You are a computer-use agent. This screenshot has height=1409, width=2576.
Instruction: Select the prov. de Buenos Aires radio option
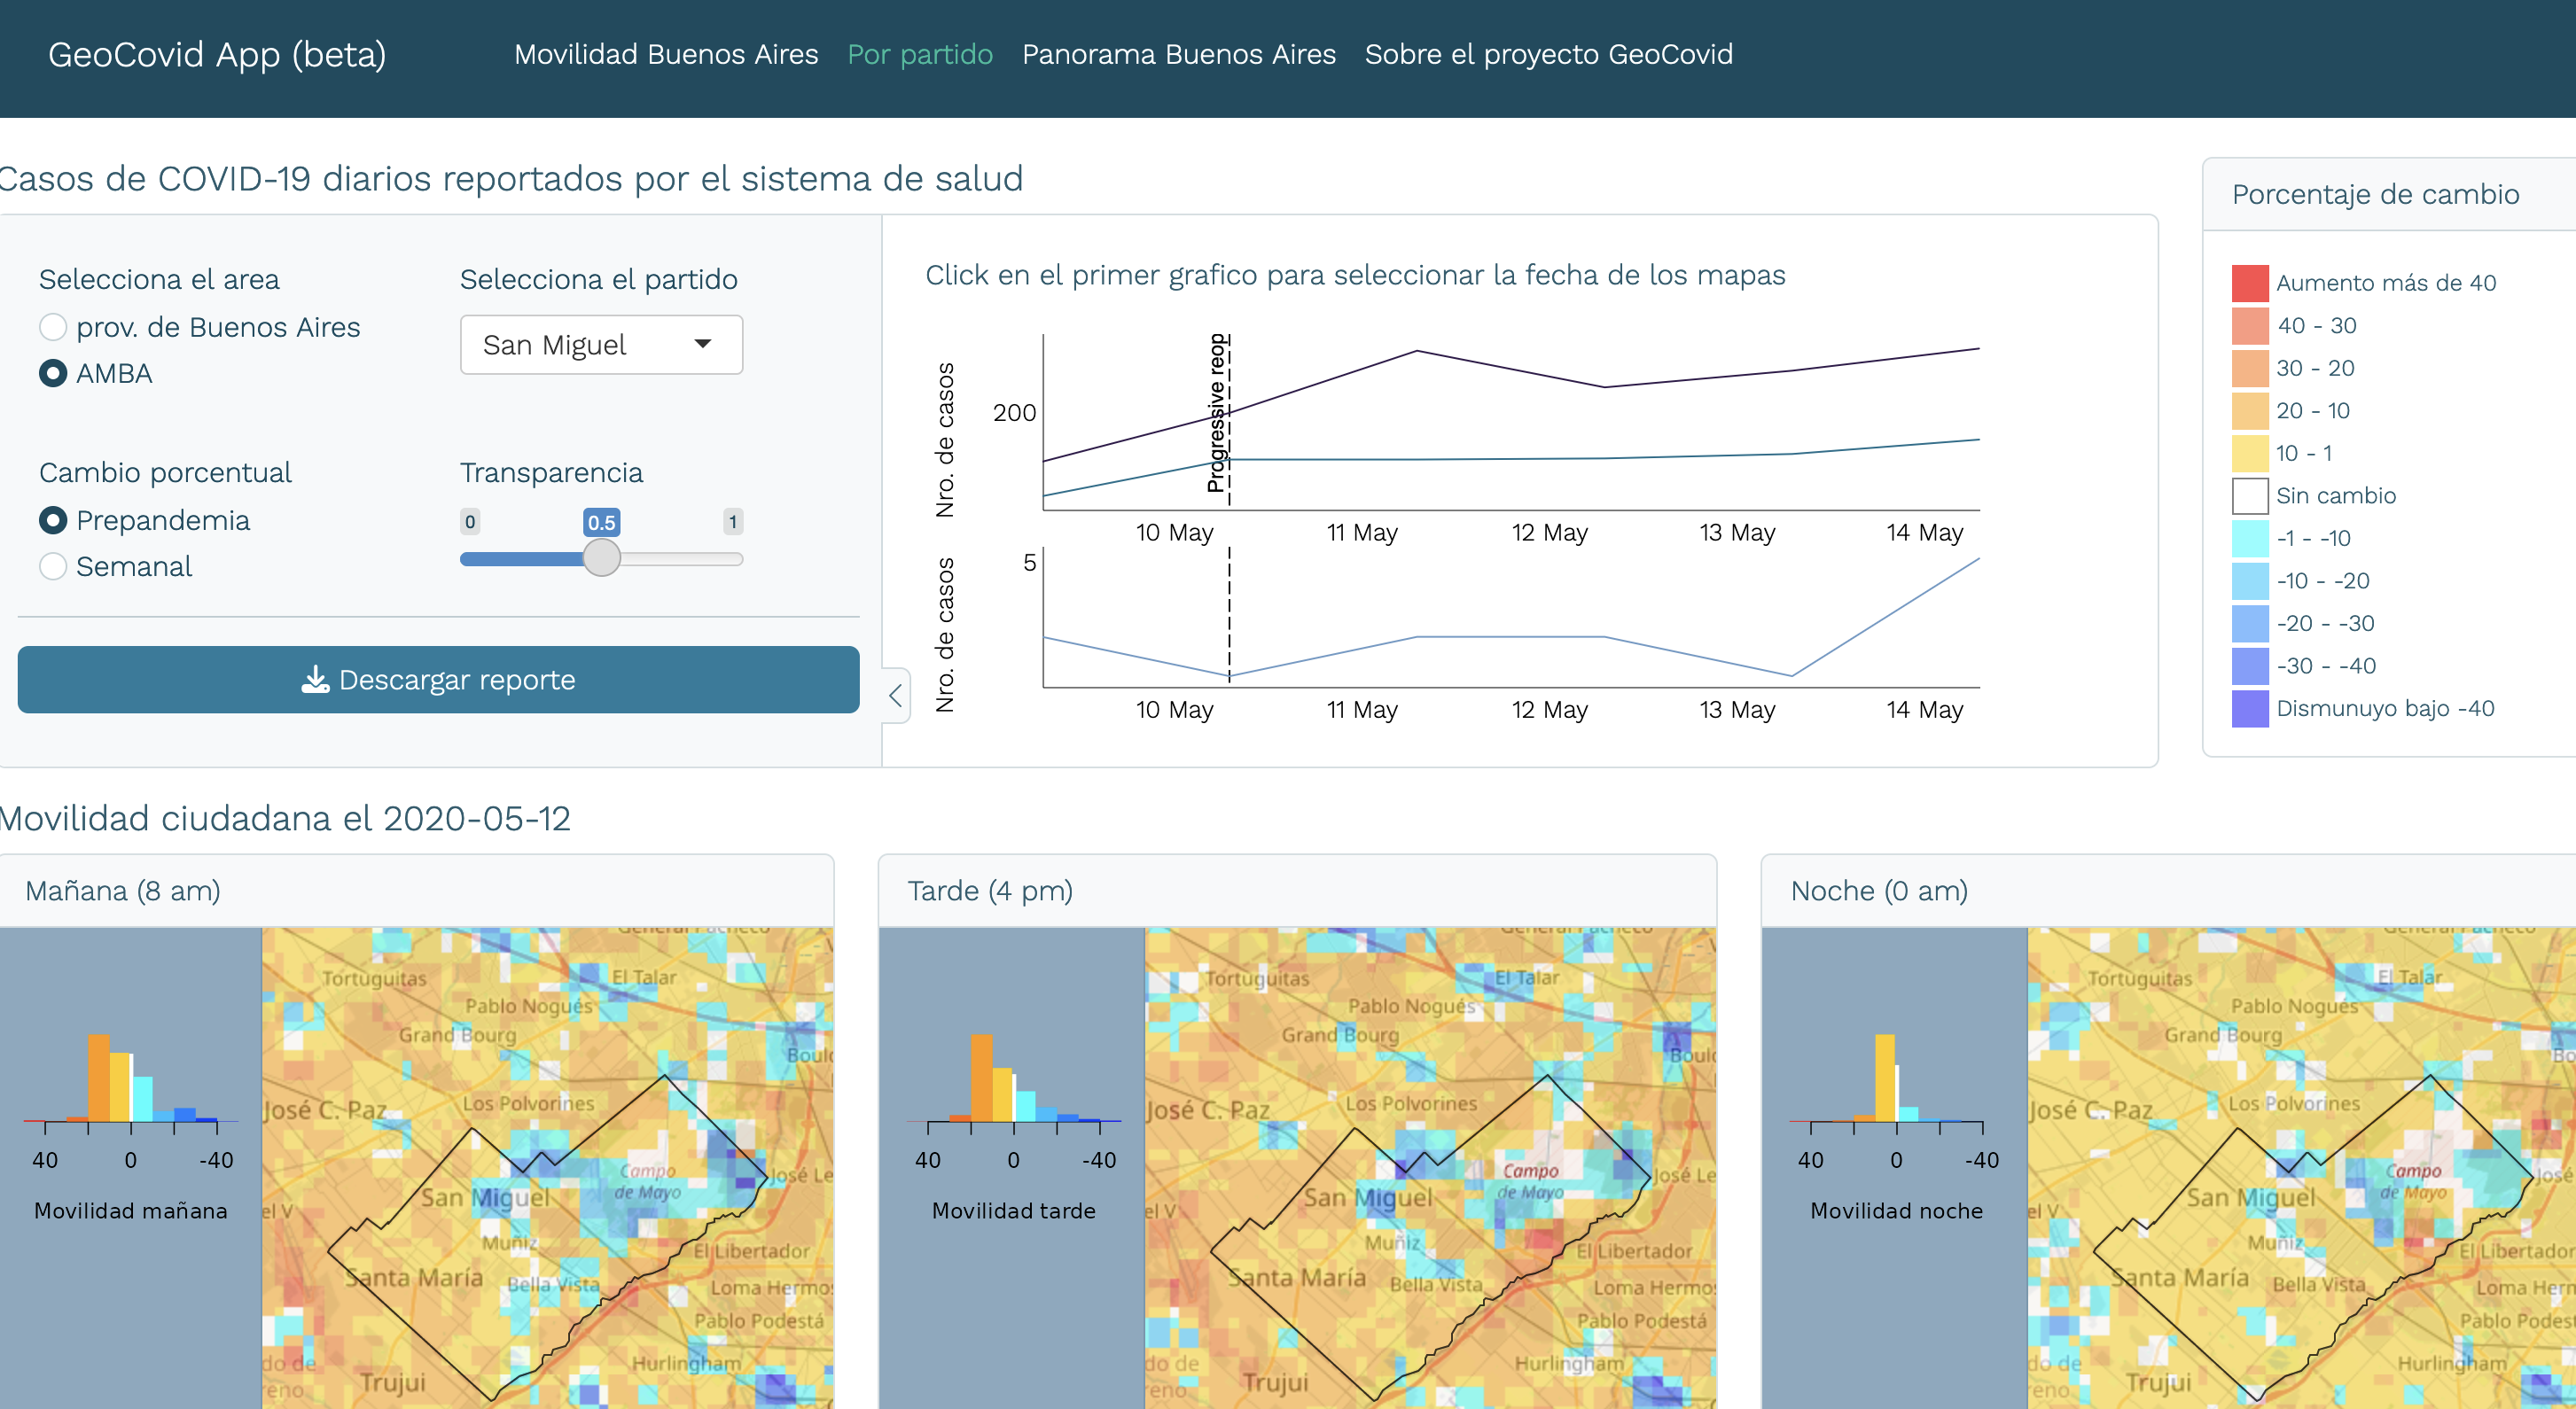click(53, 327)
